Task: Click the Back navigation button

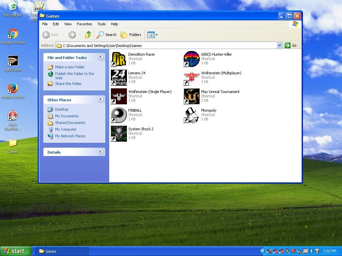Action: tap(51, 35)
